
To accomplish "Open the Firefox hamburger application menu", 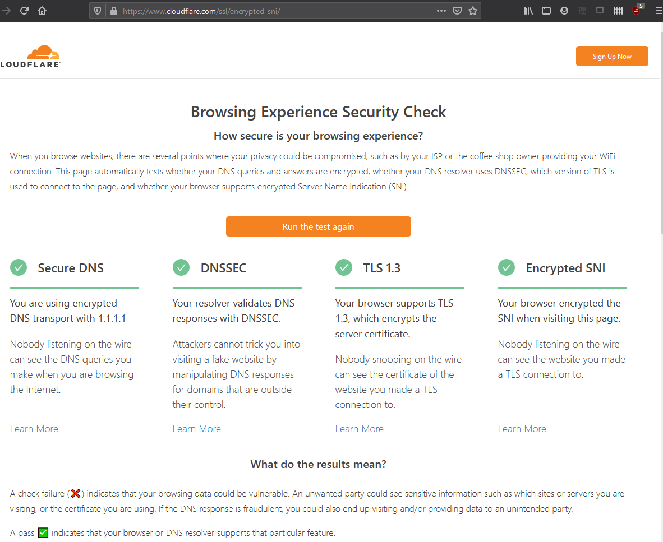I will 659,11.
